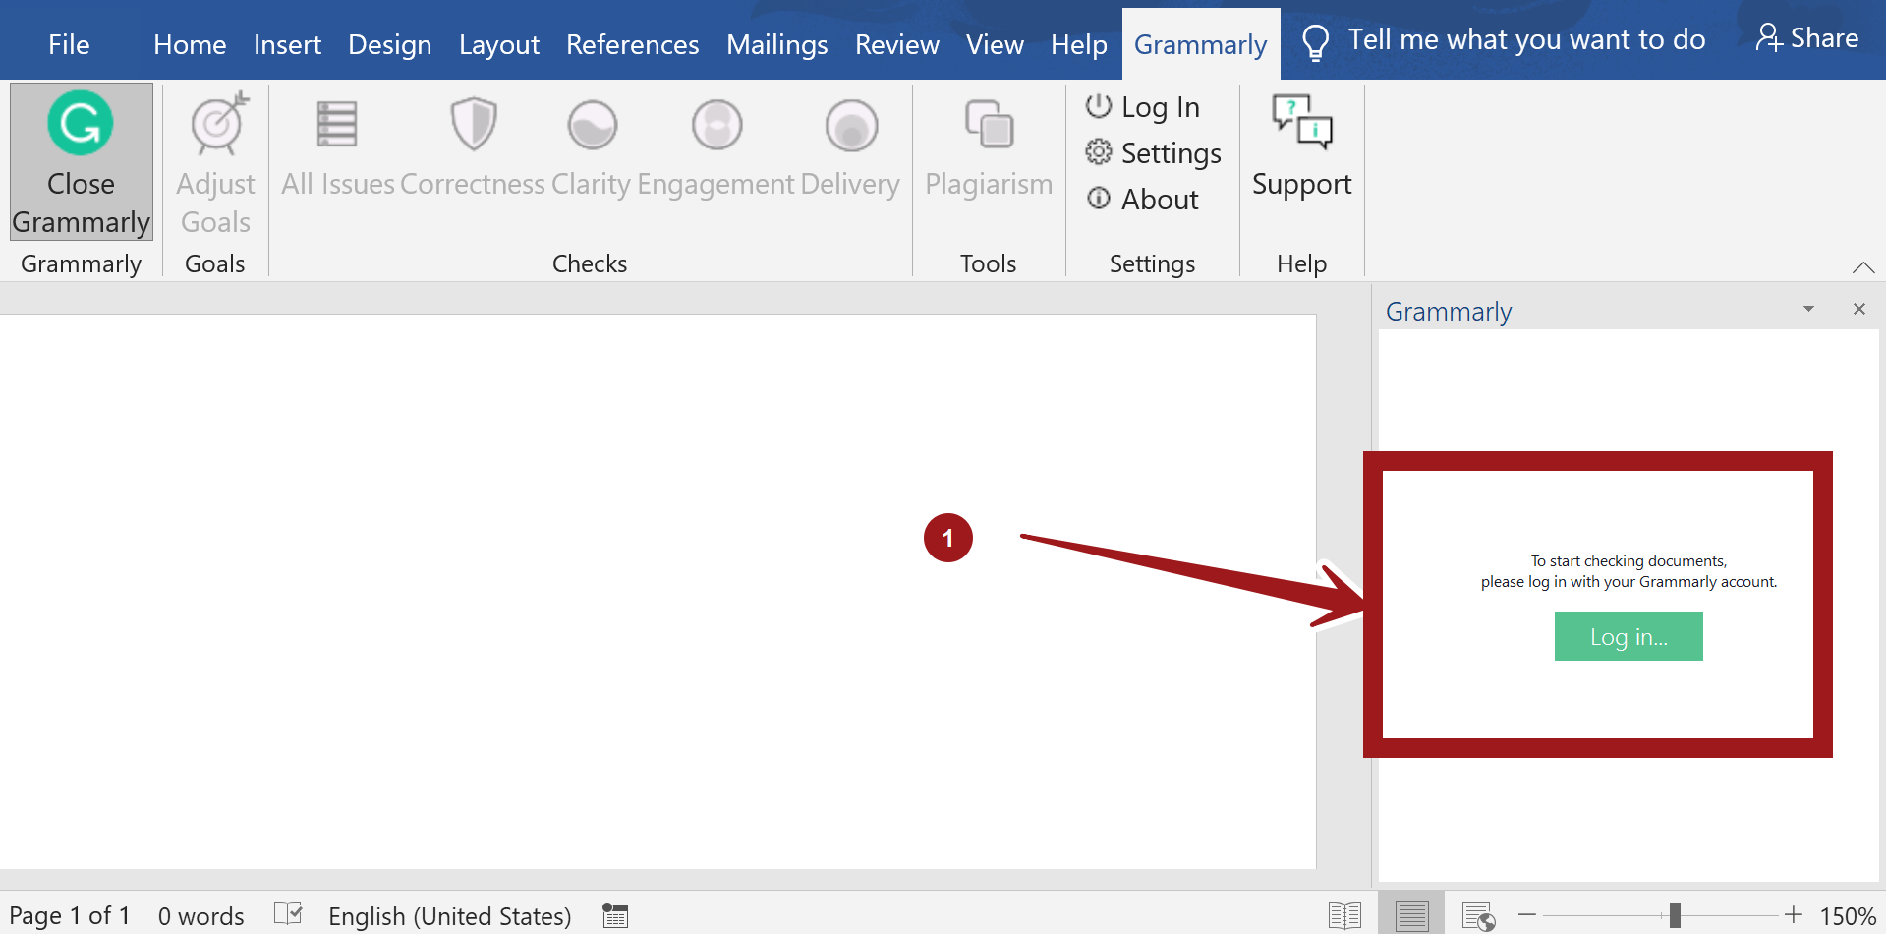Switch to Read Mode view
The image size is (1886, 934).
point(1344,916)
